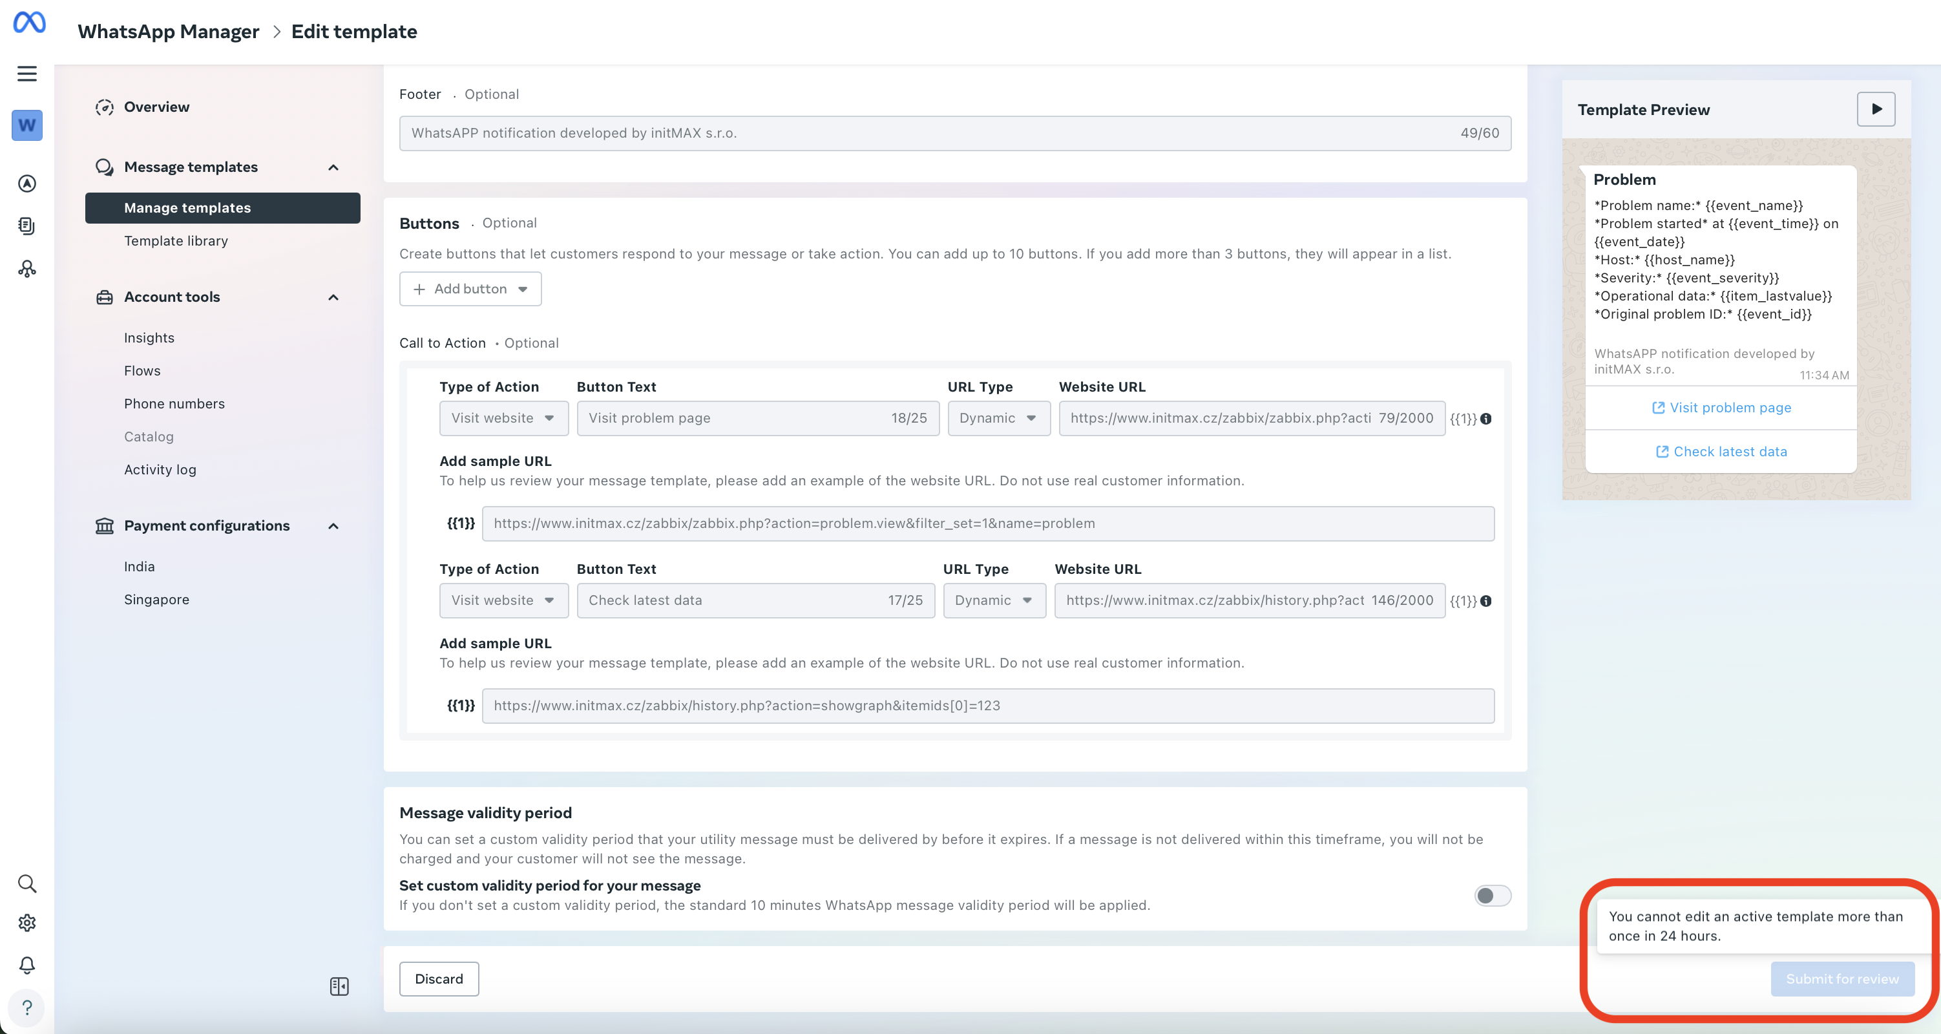Collapse the Message templates section
1941x1034 pixels.
[333, 167]
